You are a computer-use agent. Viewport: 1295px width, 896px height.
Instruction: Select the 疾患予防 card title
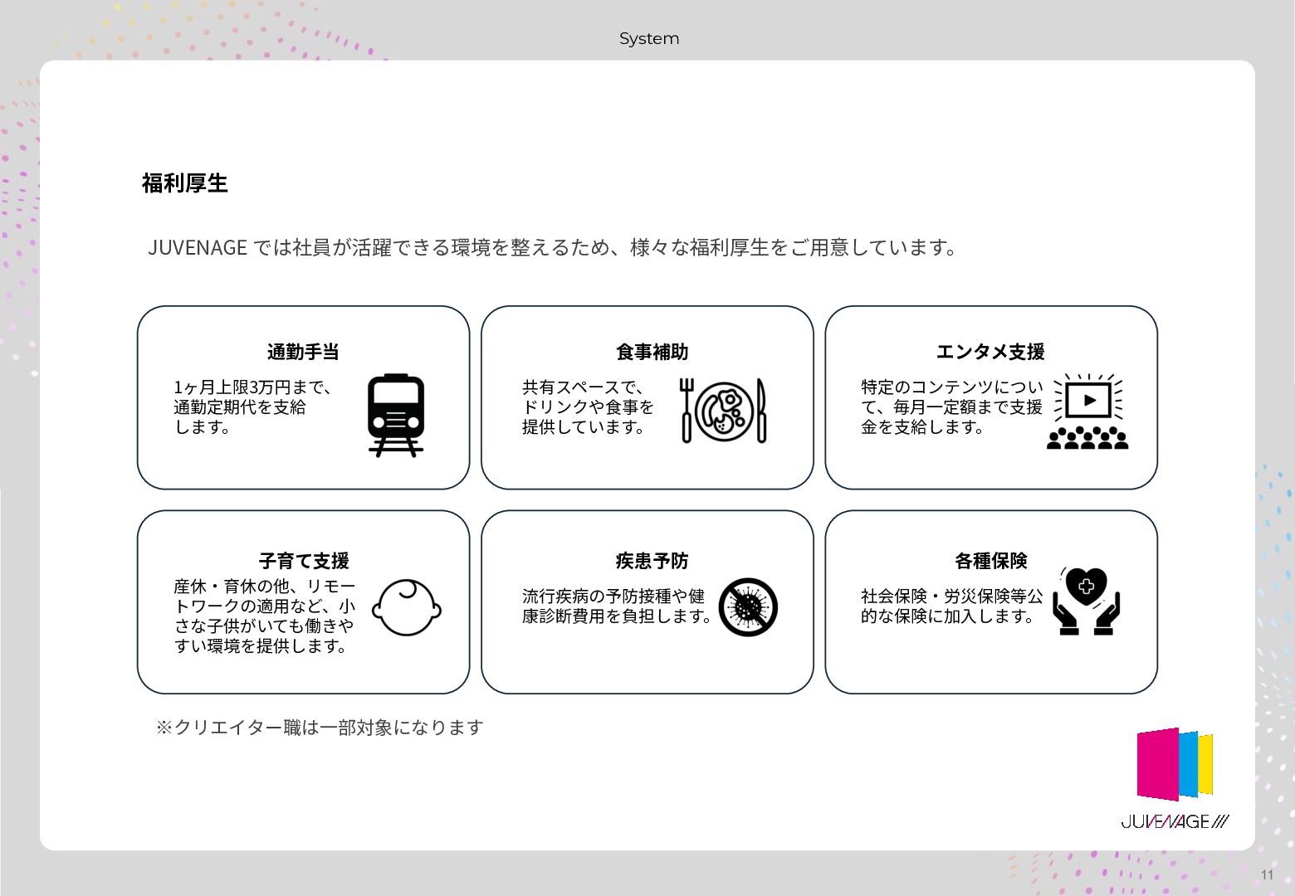coord(652,561)
